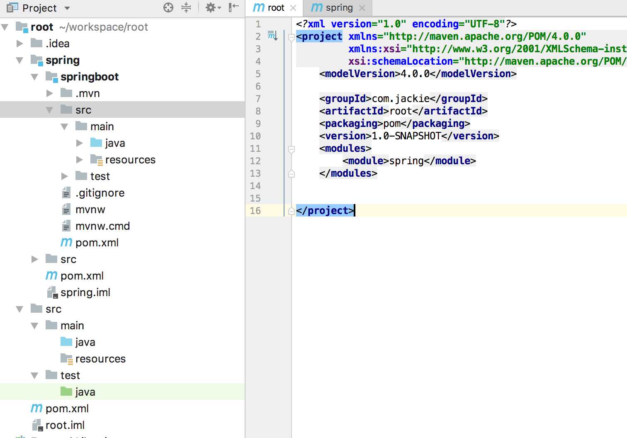
Task: Select the green test java folder
Action: coord(85,392)
